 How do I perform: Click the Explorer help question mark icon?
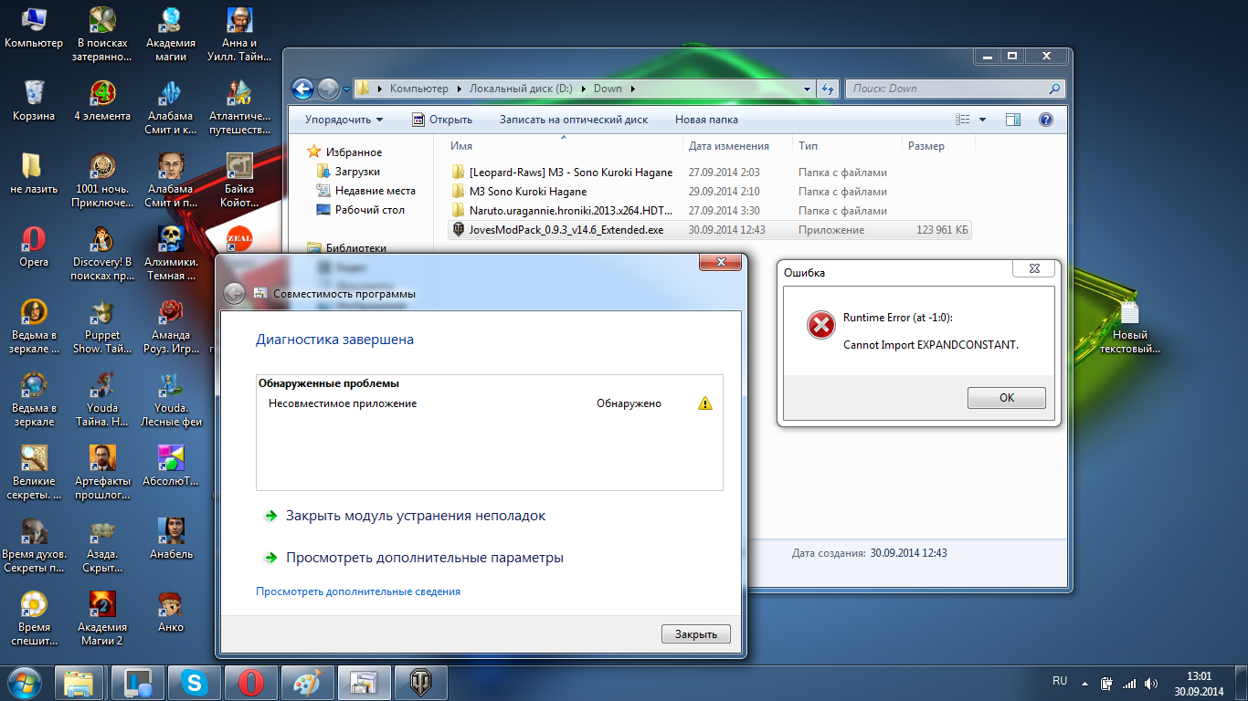point(1046,120)
